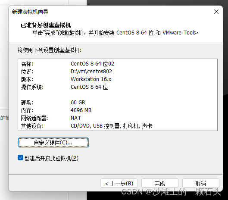Screen dimensions: 228x200
Task: Select the location value D:\vm\centos802
Action: tap(91, 72)
